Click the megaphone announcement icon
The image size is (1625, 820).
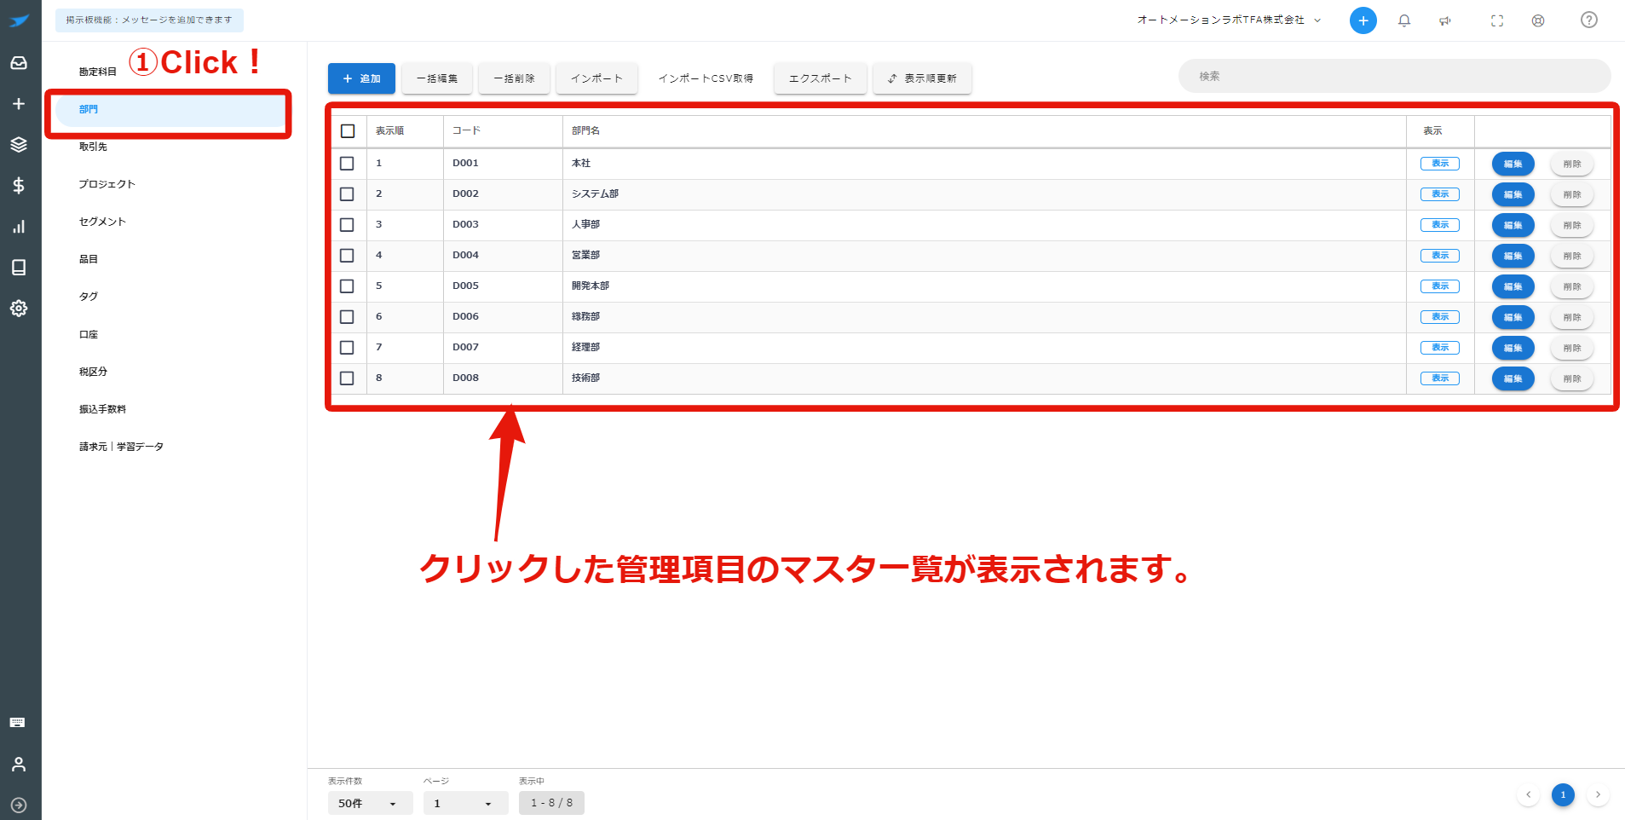pyautogui.click(x=1445, y=20)
